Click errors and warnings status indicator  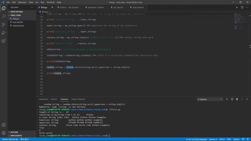click(24, 139)
